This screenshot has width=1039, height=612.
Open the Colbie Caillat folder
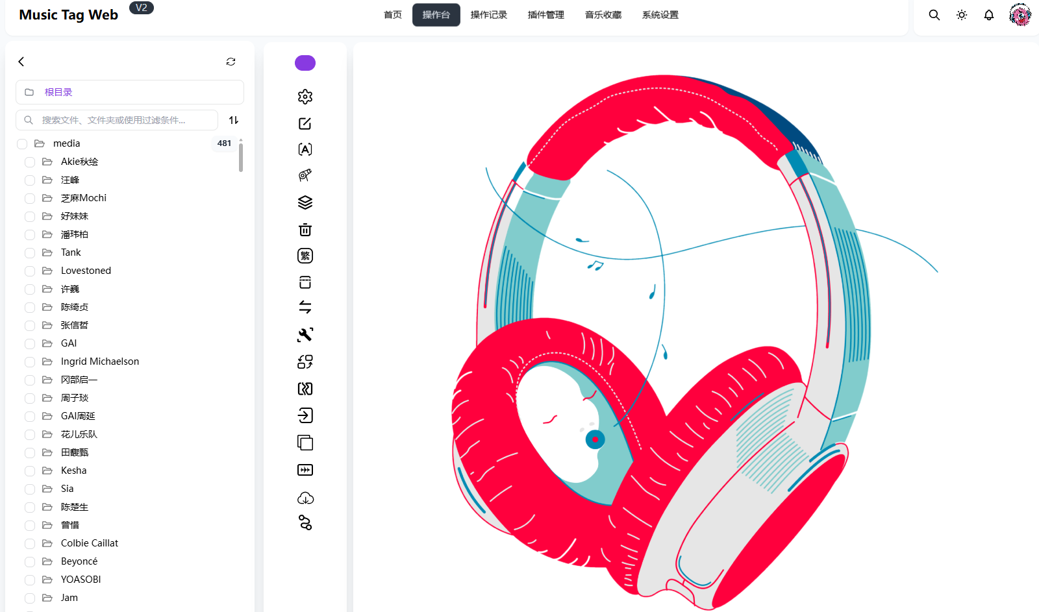click(x=90, y=543)
